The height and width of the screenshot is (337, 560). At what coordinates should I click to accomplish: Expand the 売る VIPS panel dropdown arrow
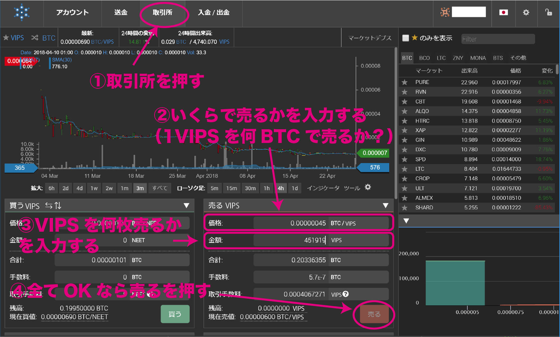point(385,206)
